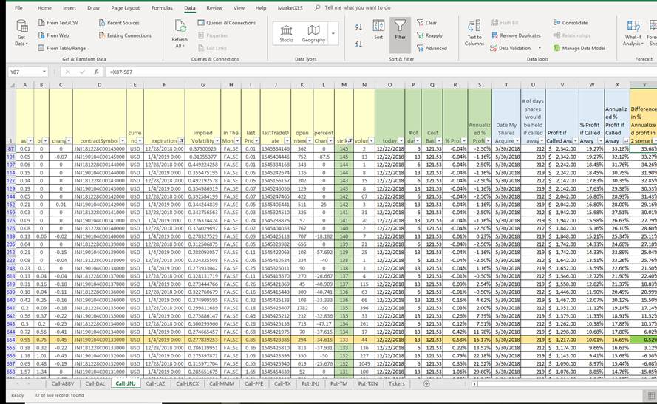Image resolution: width=657 pixels, height=404 pixels.
Task: Open the Tickers sheet tab
Action: tap(396, 383)
